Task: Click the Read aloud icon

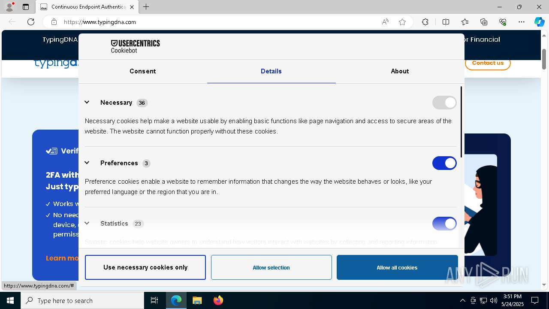Action: click(x=385, y=22)
